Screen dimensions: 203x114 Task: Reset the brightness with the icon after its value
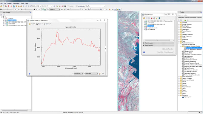point(19,10)
